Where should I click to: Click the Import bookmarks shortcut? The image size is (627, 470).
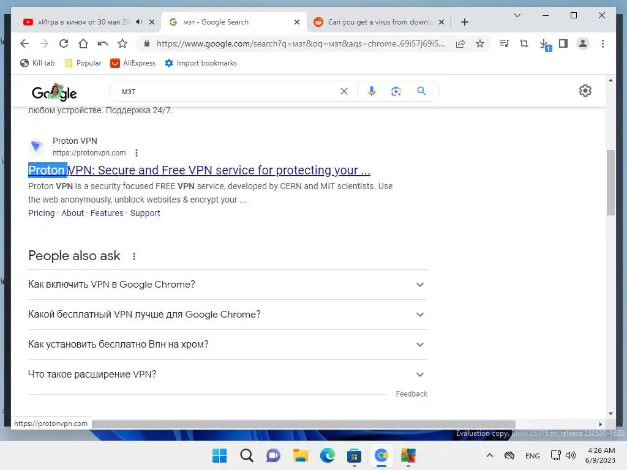click(201, 63)
